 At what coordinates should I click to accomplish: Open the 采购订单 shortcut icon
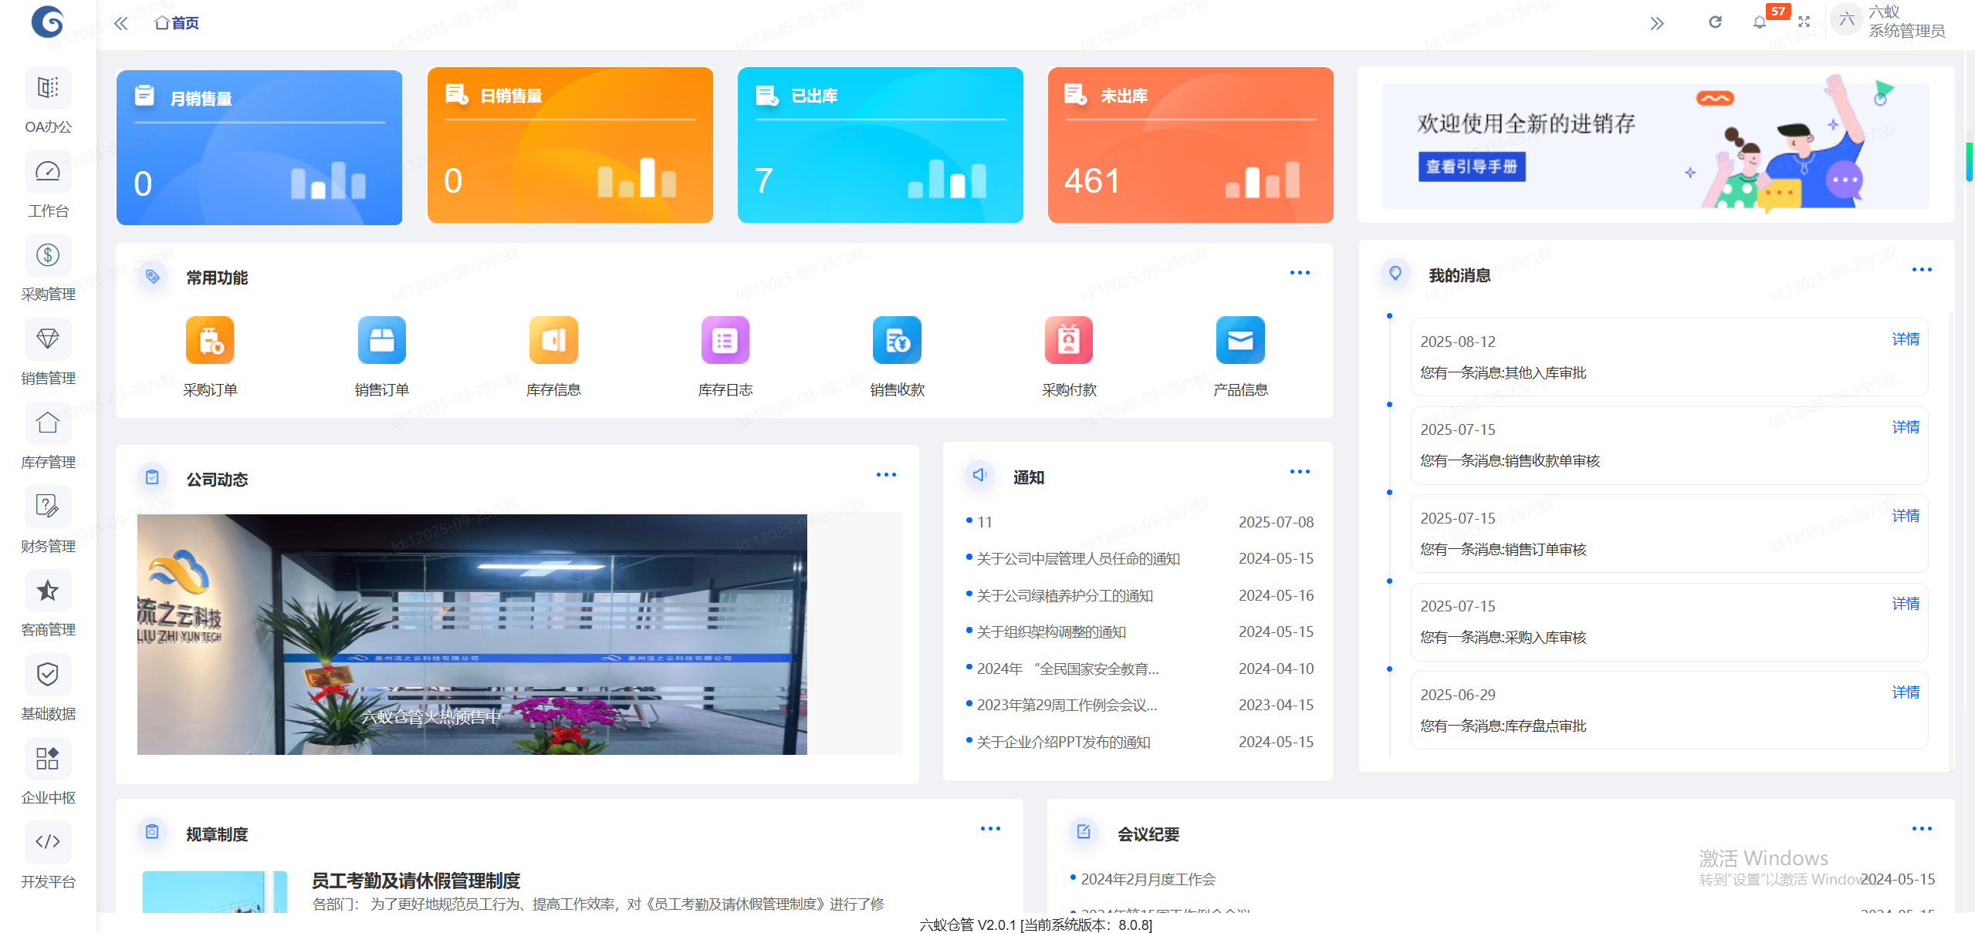tap(209, 340)
